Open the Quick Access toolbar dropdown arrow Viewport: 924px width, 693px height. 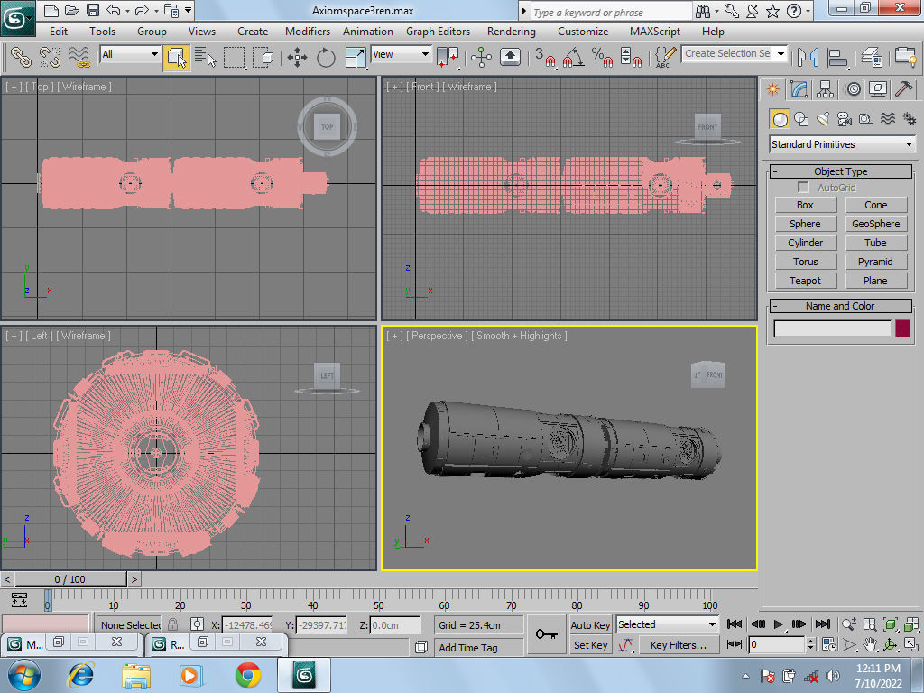point(188,10)
